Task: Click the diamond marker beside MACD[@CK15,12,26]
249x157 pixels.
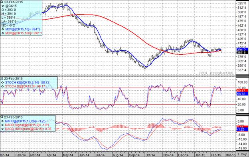Action: click(x=3, y=121)
